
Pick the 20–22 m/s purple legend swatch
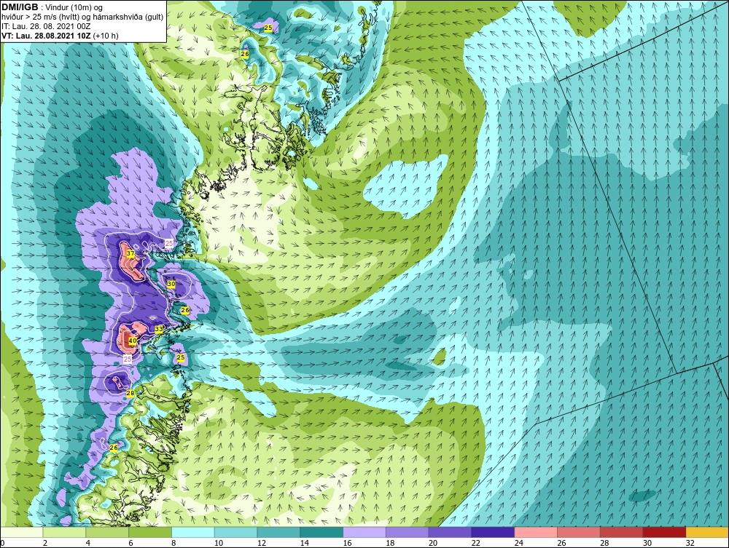[450, 532]
